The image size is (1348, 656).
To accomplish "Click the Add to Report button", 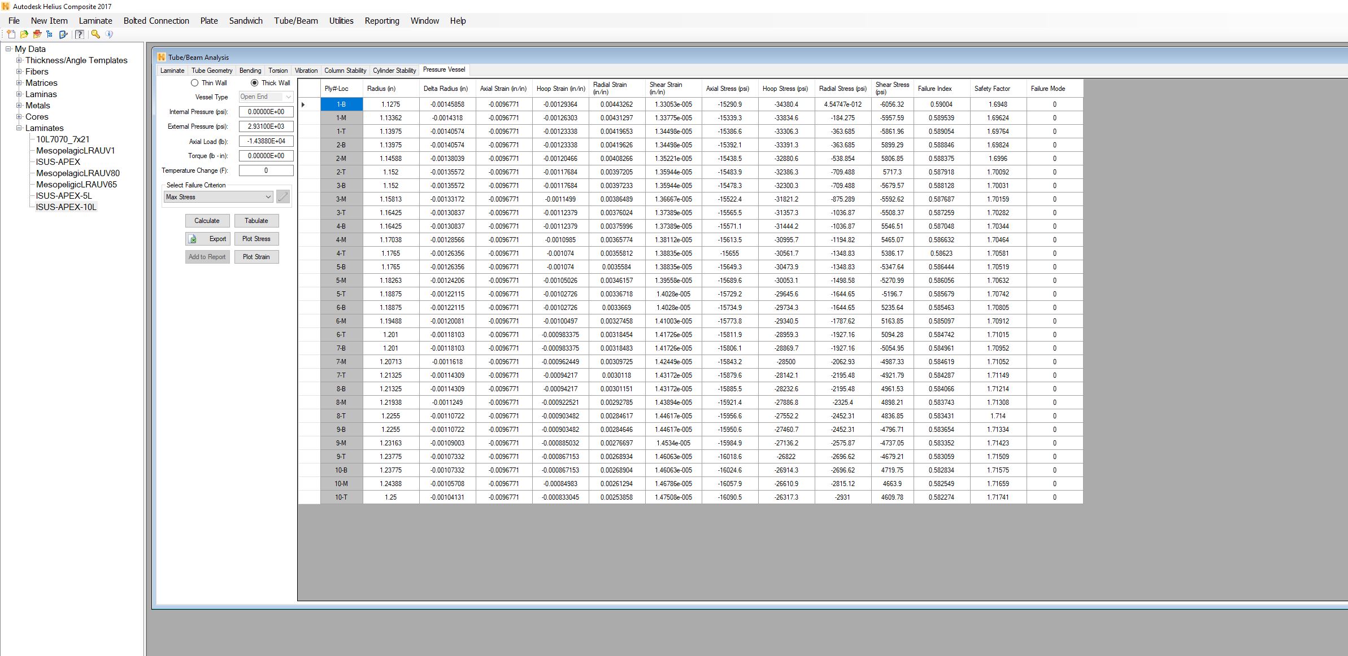I will pyautogui.click(x=207, y=257).
